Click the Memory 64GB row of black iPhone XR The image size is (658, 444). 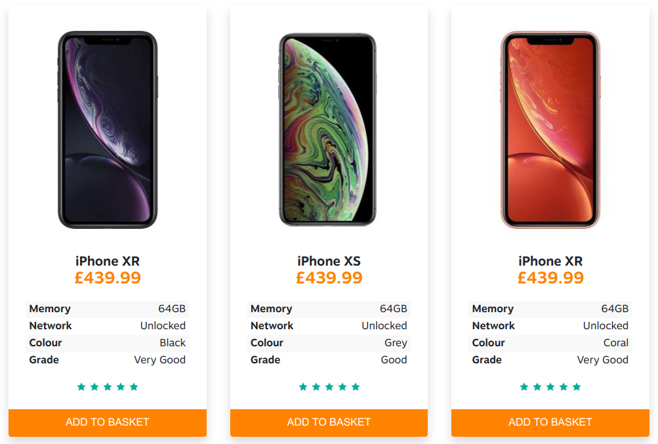click(108, 309)
